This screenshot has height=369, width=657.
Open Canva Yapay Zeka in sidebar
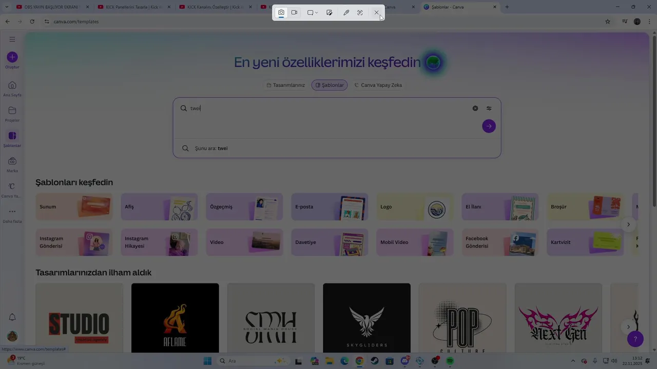(x=12, y=190)
